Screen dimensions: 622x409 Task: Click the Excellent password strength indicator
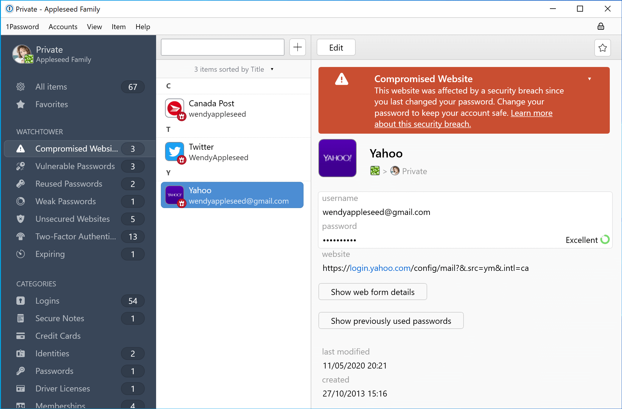click(587, 240)
